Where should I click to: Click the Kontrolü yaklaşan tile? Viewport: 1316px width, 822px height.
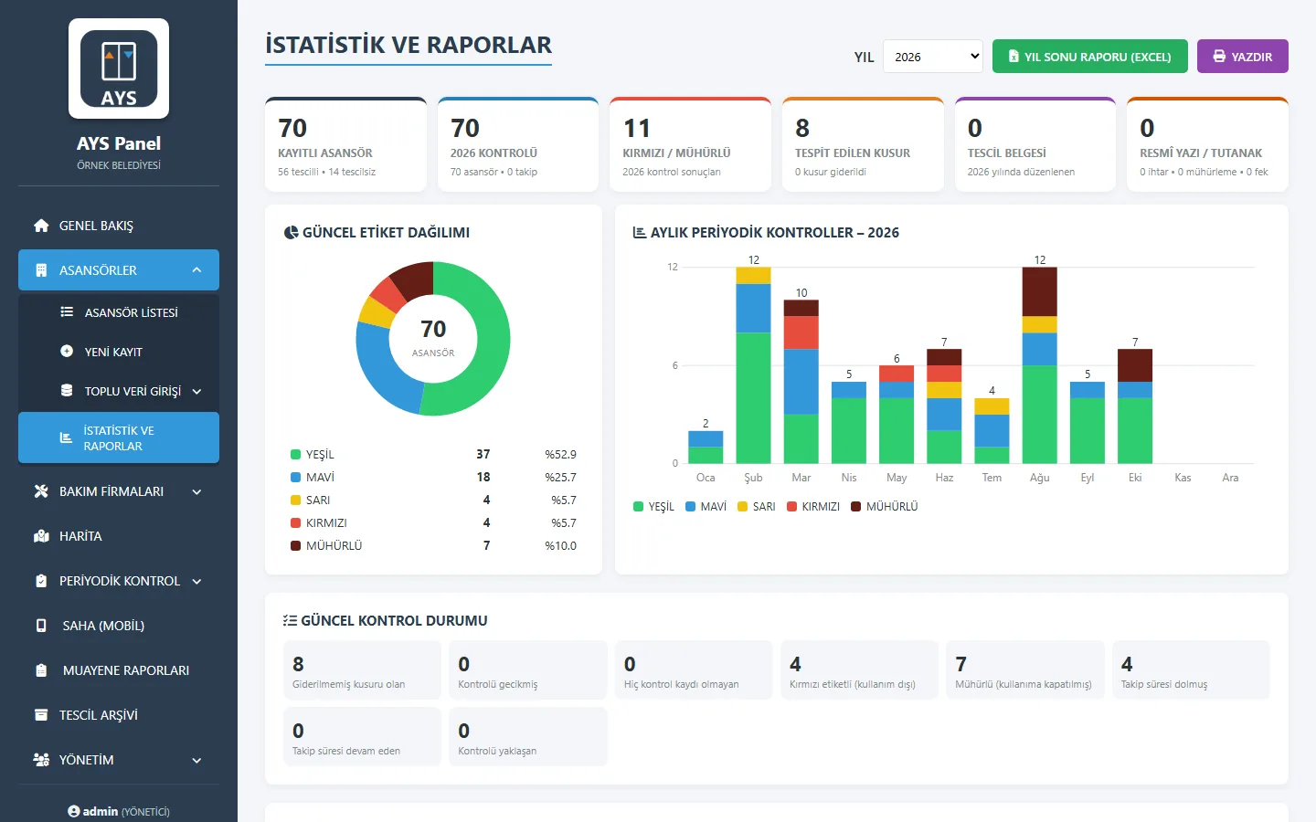coord(528,737)
